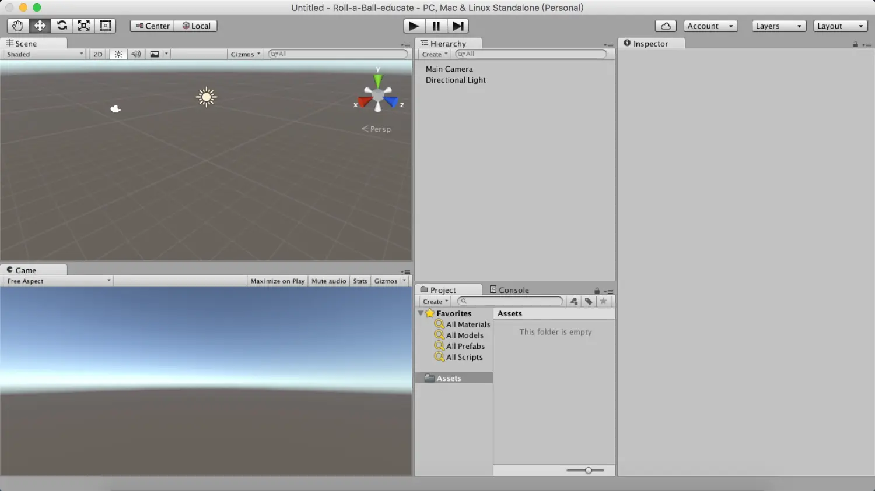Viewport: 875px width, 491px height.
Task: Open scene effects dropdown arrow
Action: tap(166, 54)
